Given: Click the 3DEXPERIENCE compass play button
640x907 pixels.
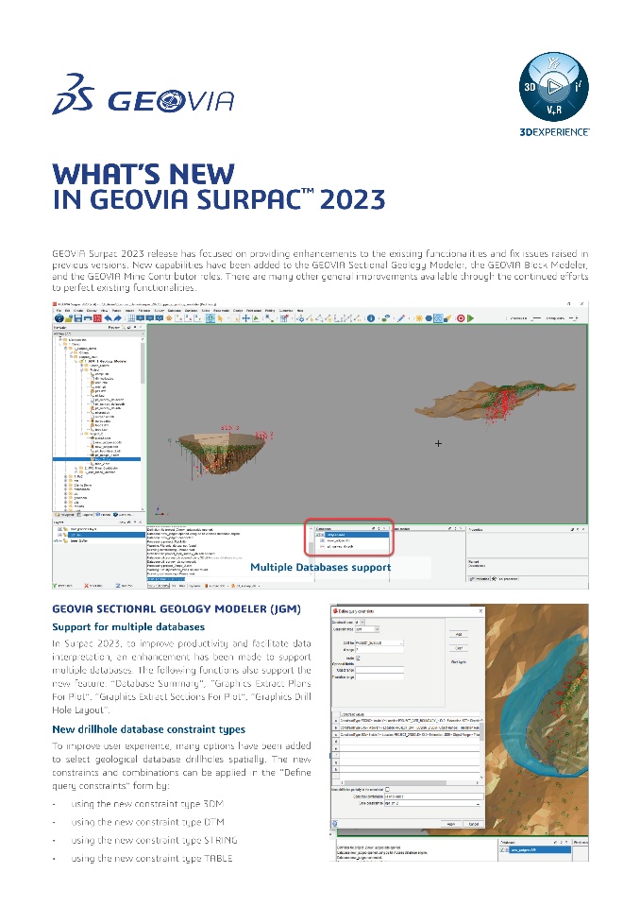Looking at the screenshot, I should [554, 86].
